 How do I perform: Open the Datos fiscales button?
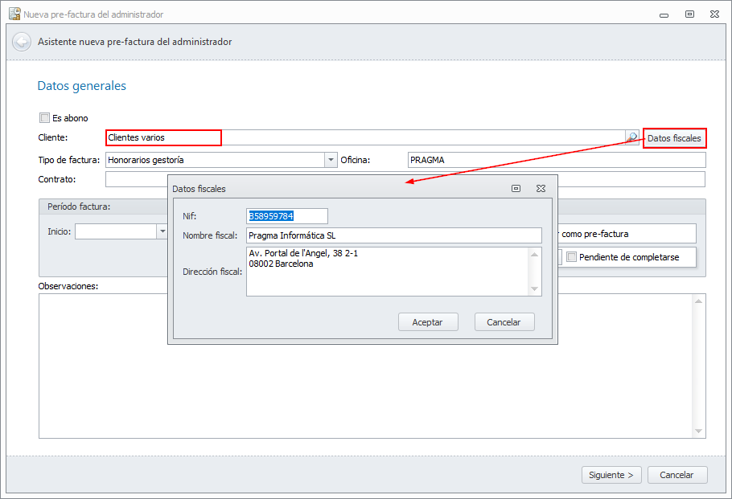click(x=674, y=138)
